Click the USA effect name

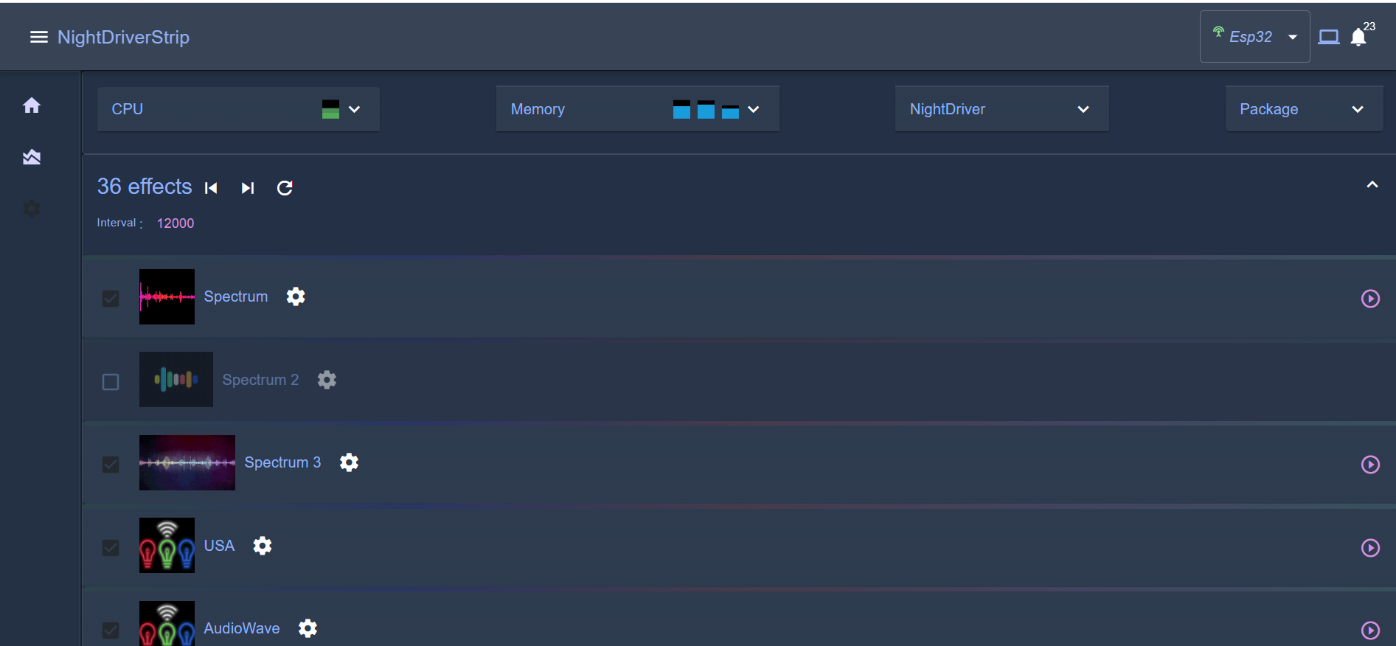pos(219,546)
